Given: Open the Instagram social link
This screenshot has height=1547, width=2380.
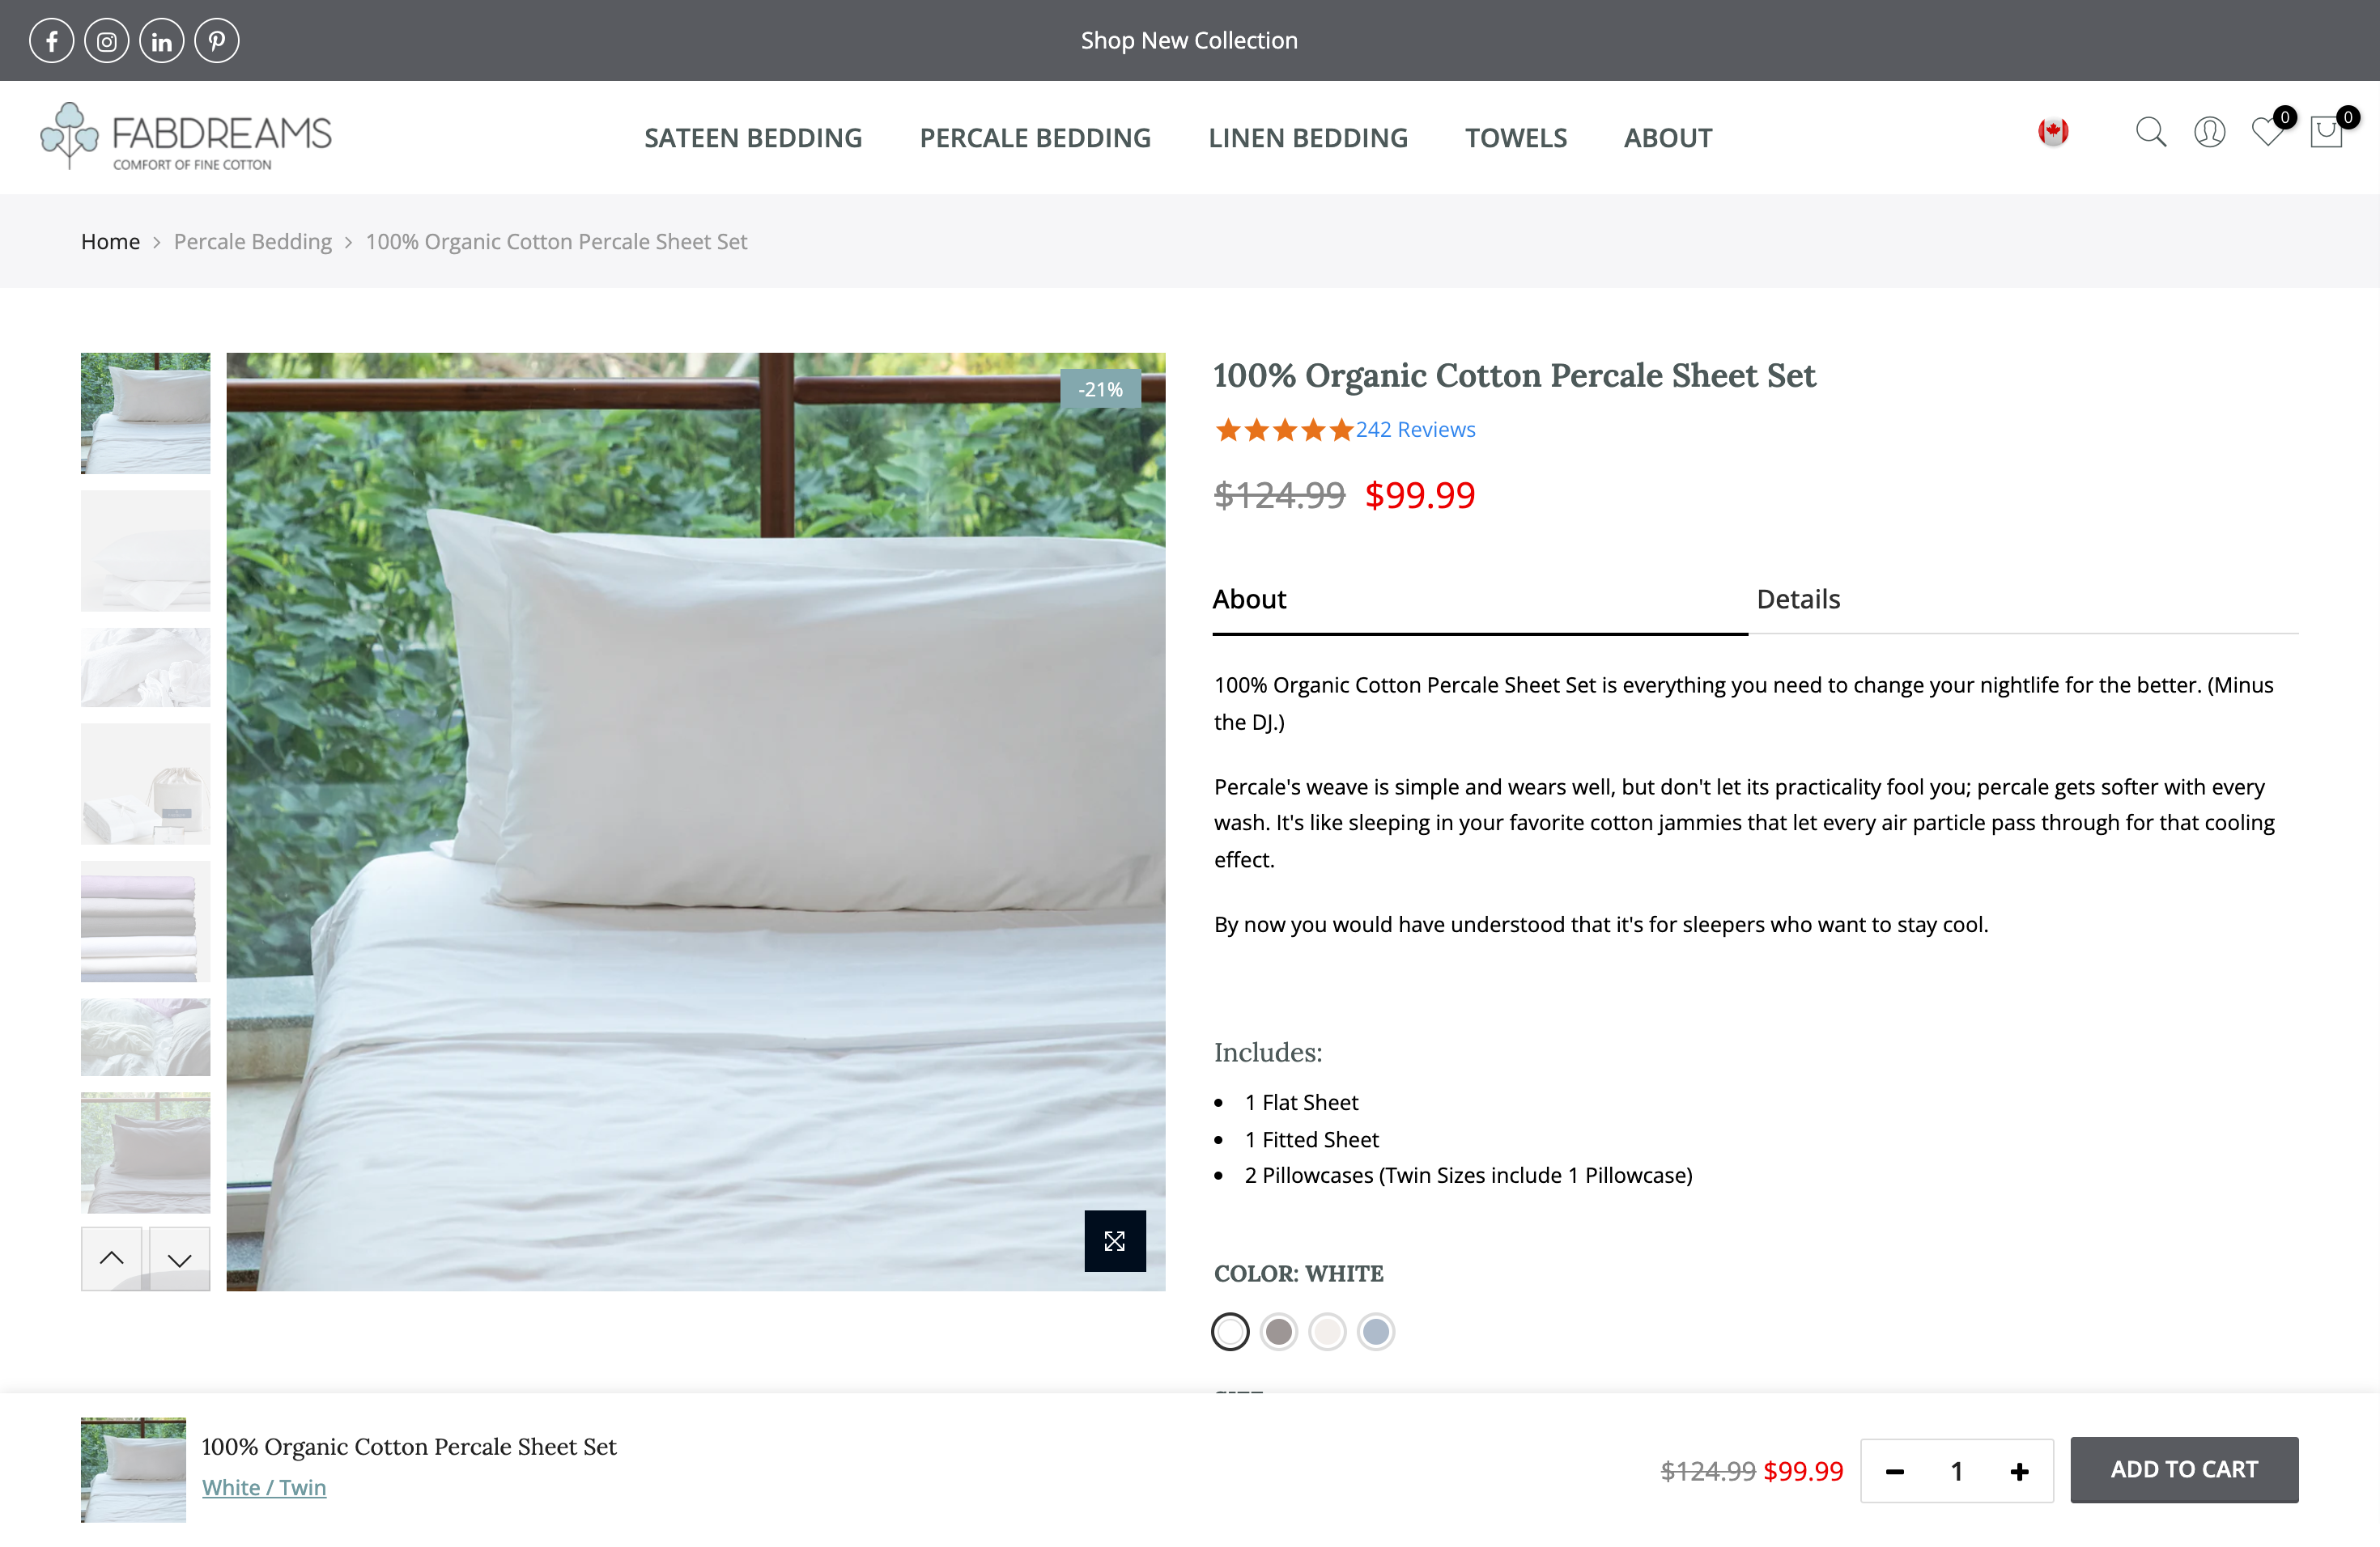Looking at the screenshot, I should [106, 41].
